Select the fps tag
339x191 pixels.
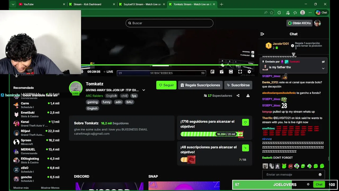(134, 96)
